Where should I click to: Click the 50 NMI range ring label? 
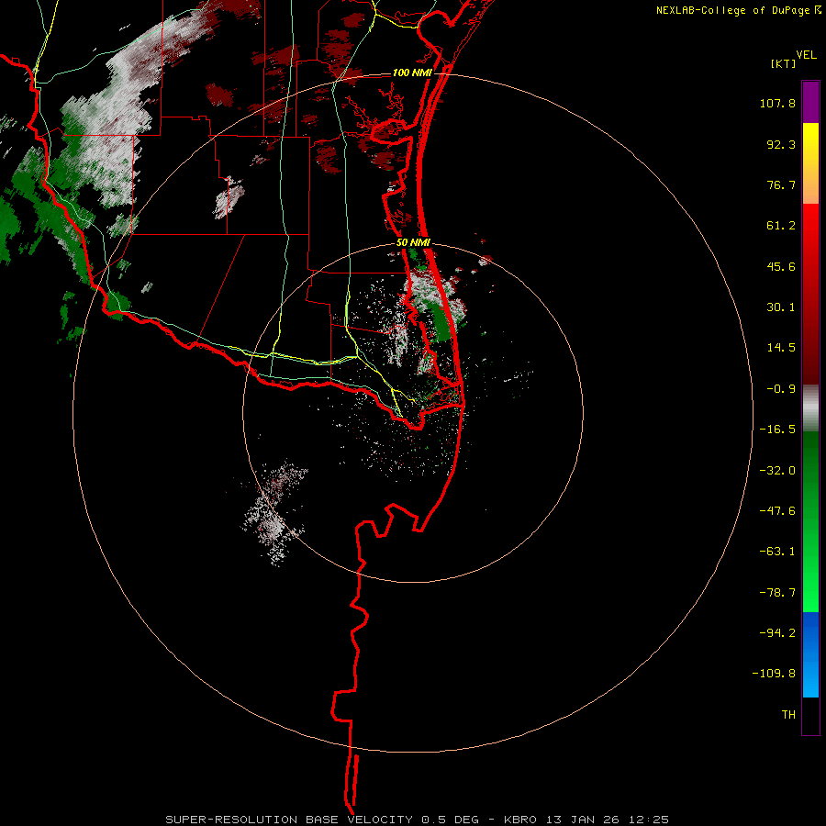click(414, 243)
